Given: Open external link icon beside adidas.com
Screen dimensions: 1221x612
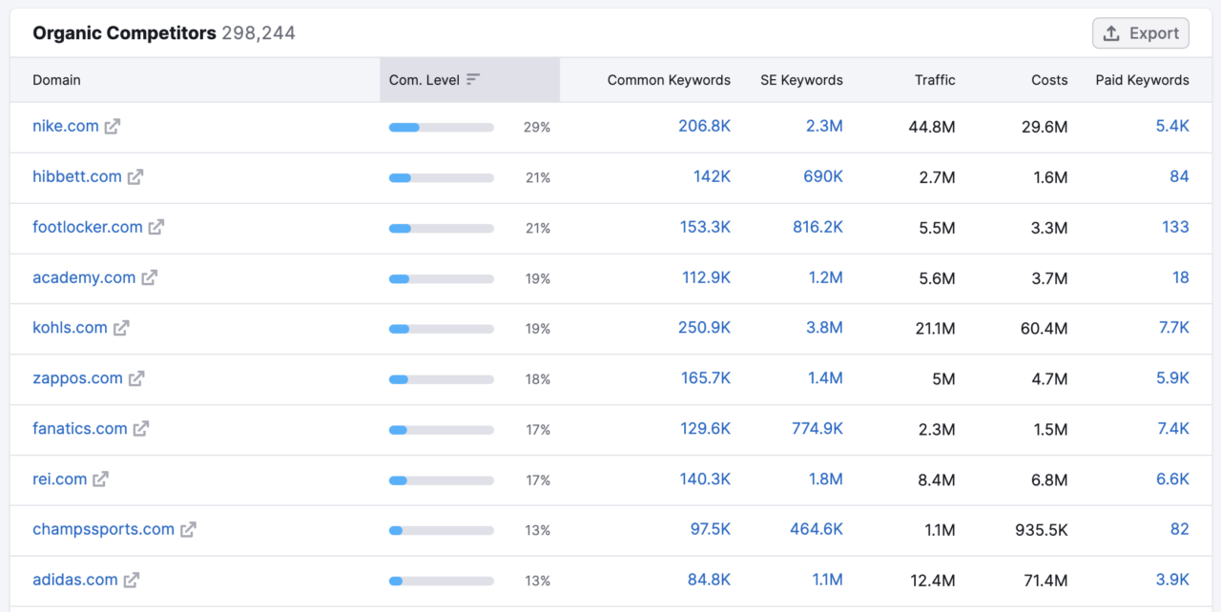Looking at the screenshot, I should (132, 580).
